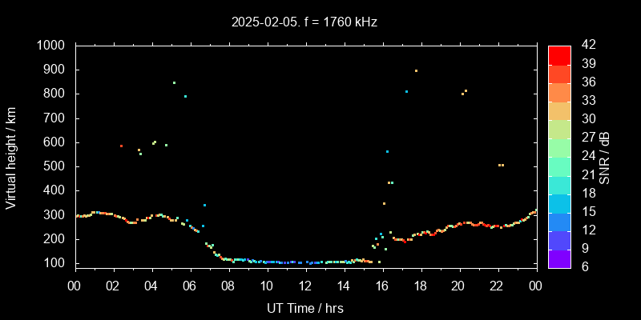This screenshot has width=641, height=320.
Task: Click the green data point near 850 km
Action: tap(174, 82)
